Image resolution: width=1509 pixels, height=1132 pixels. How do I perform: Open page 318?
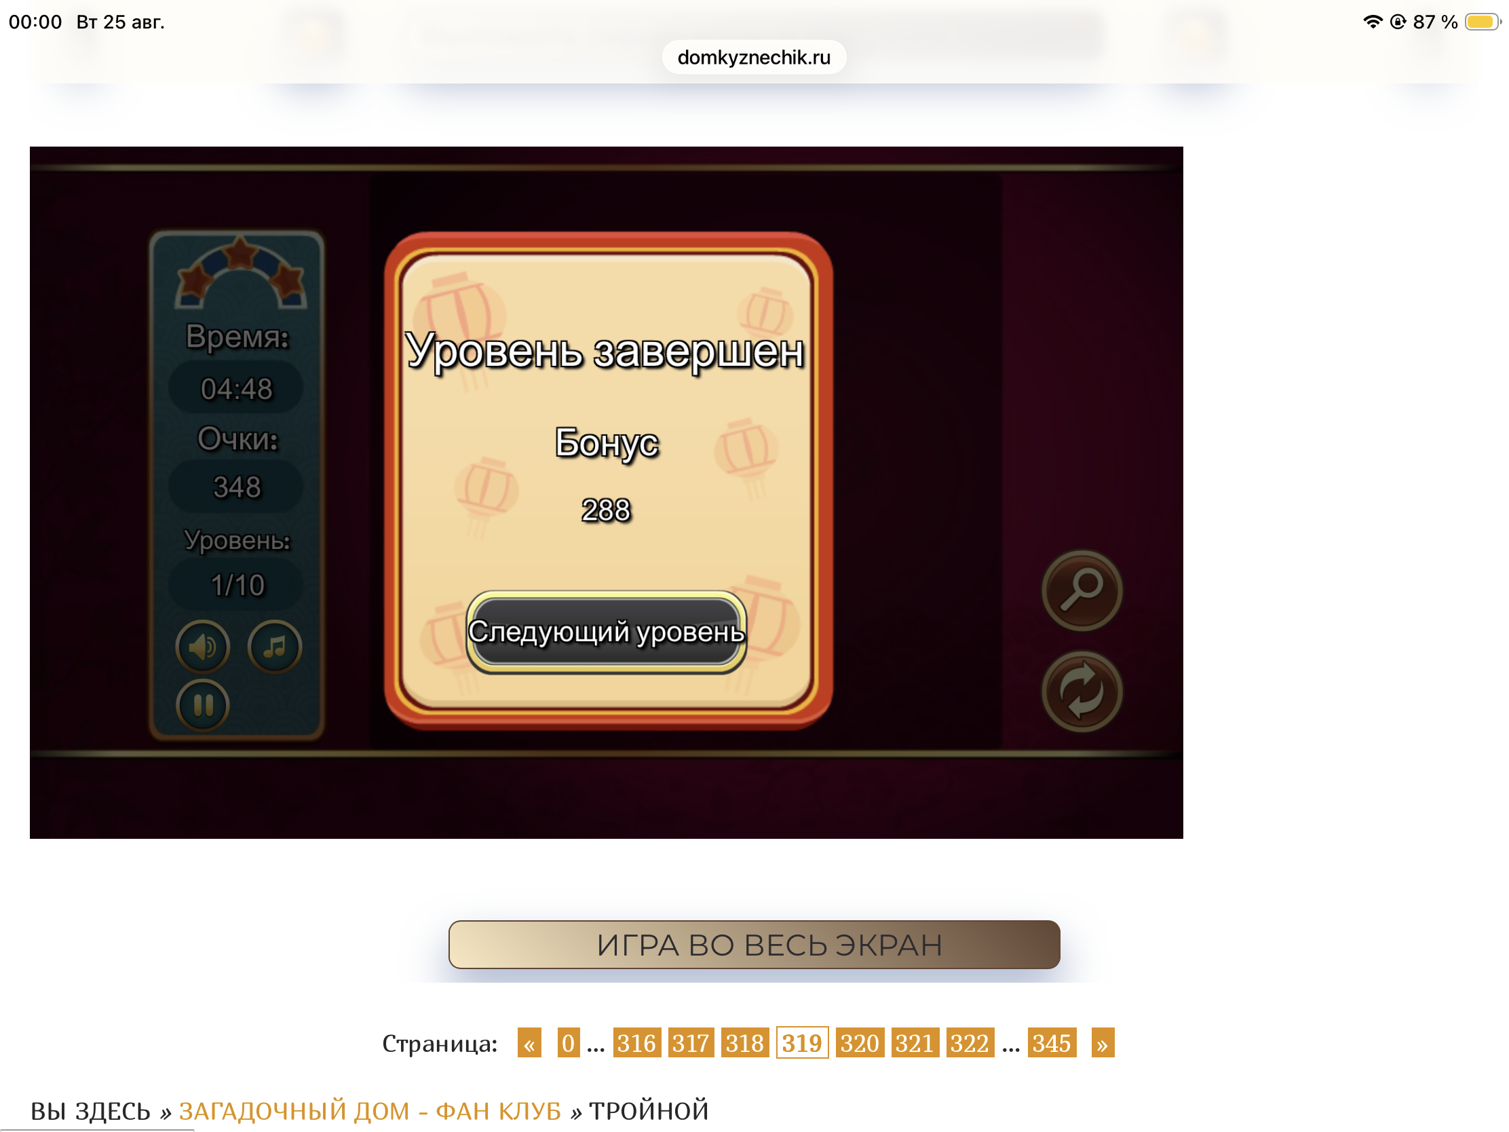click(x=744, y=1043)
